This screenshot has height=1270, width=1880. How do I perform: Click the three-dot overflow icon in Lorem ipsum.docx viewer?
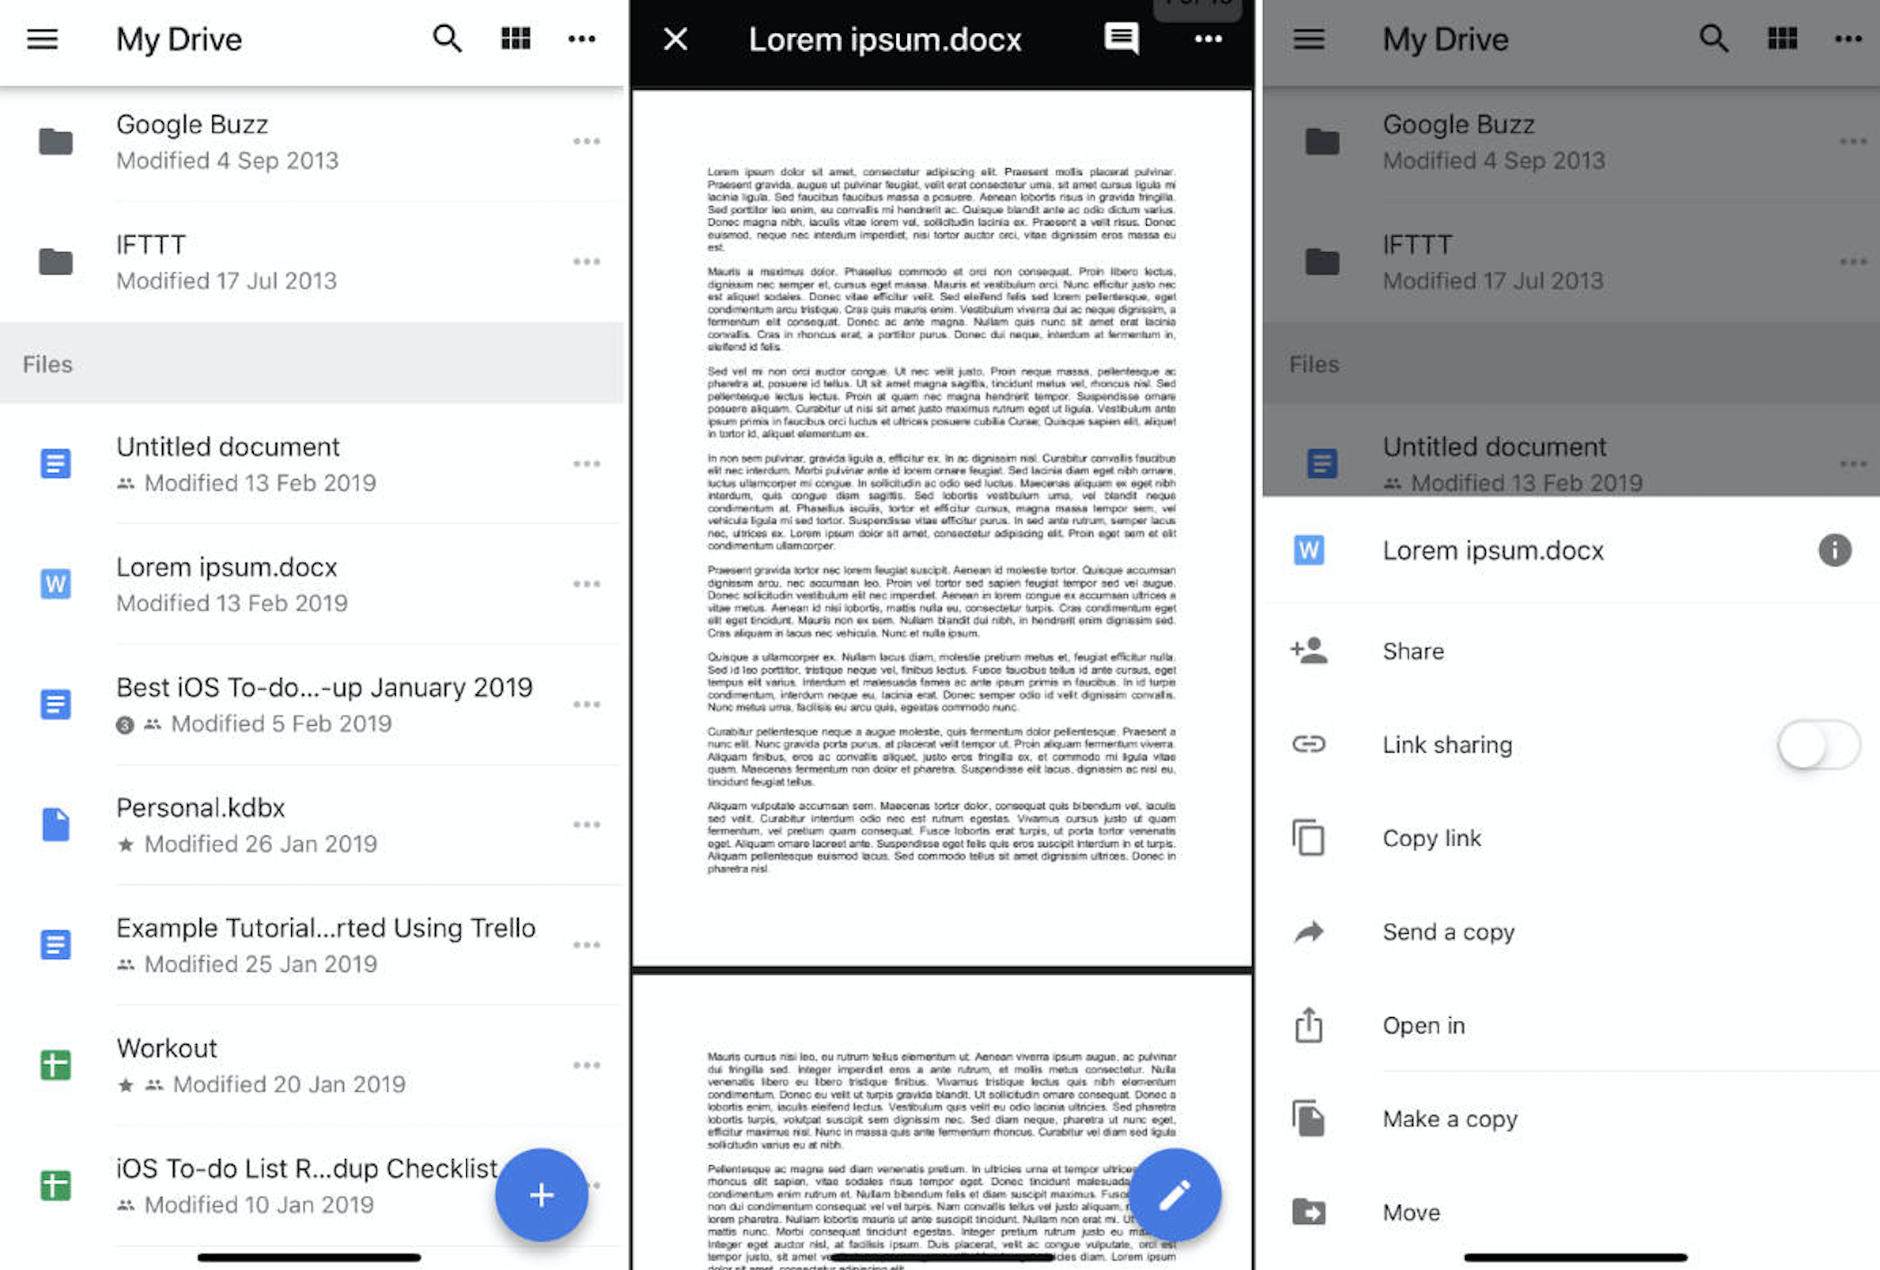1207,38
